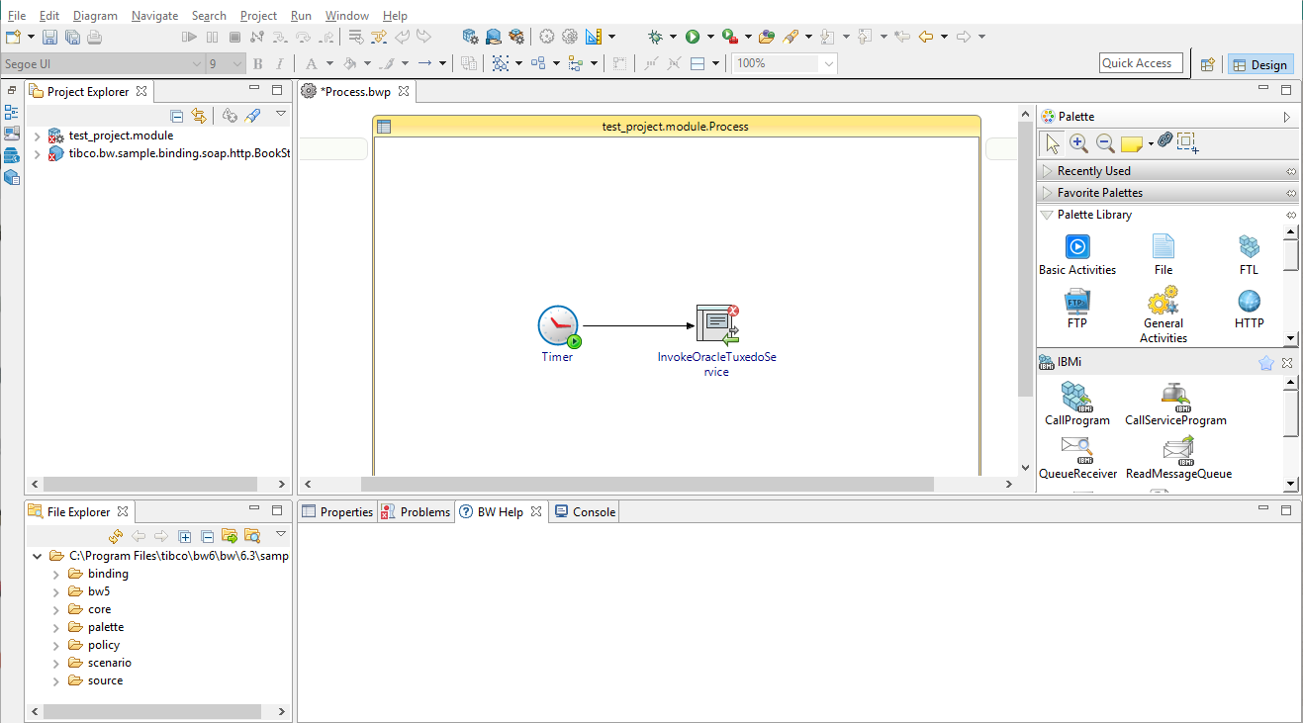The image size is (1303, 723).
Task: Click the Project Explorer horizontal scrollbar
Action: pos(150,485)
